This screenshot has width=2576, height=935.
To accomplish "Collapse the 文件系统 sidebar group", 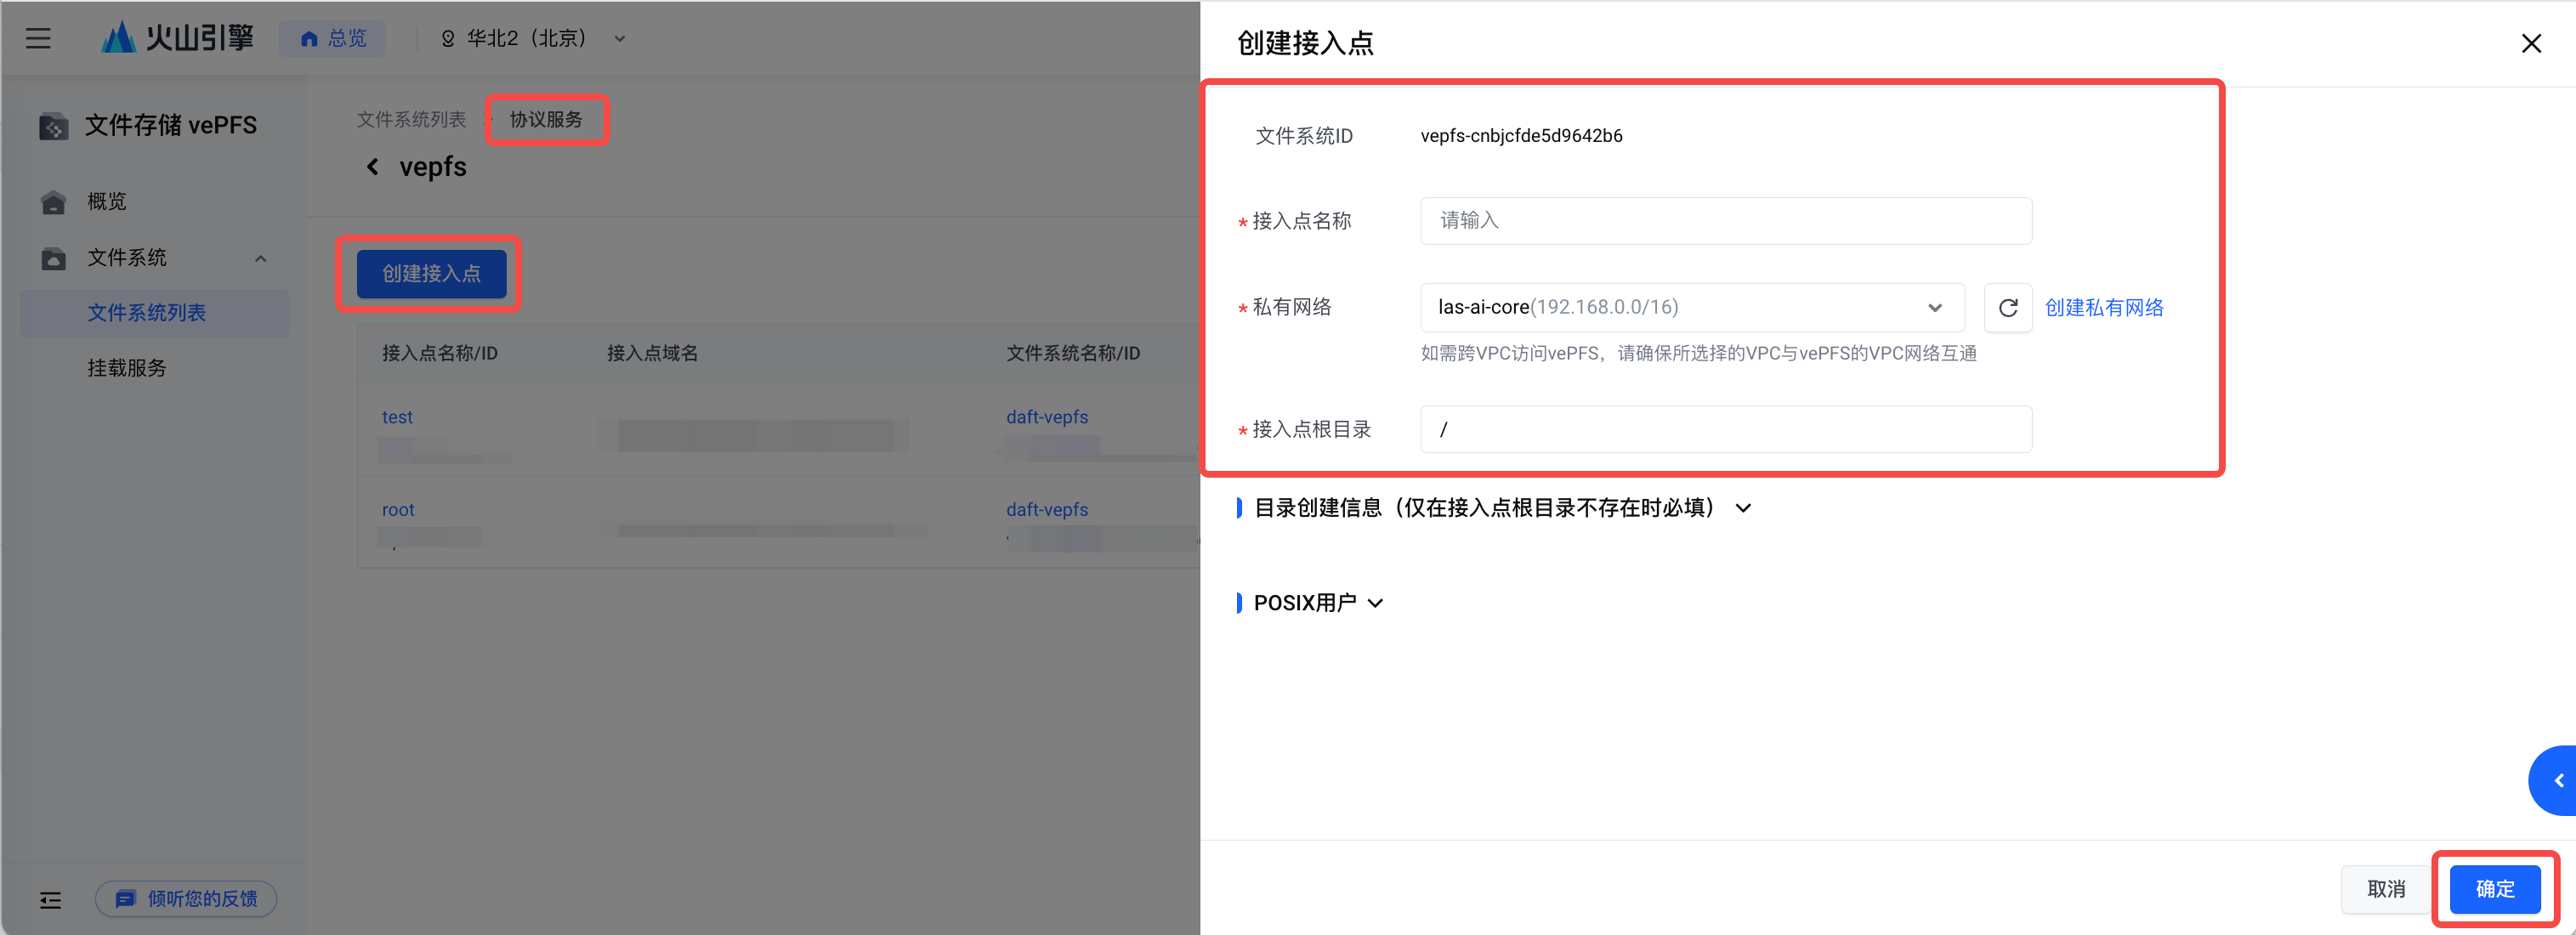I will pyautogui.click(x=260, y=258).
